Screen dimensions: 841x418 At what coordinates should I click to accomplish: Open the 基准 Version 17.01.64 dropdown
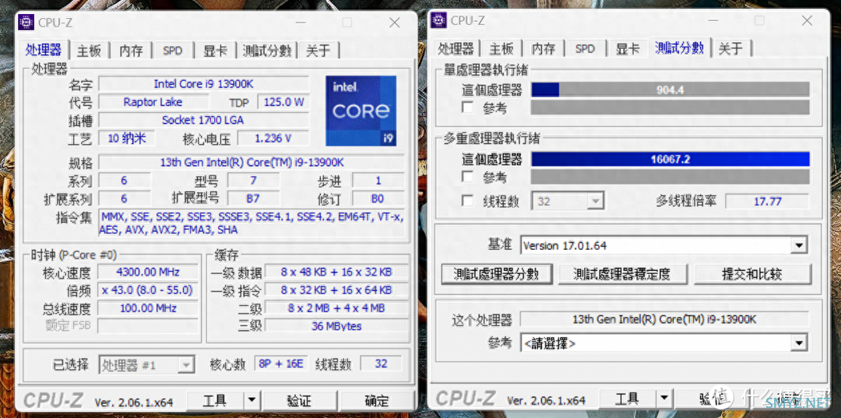pyautogui.click(x=663, y=246)
